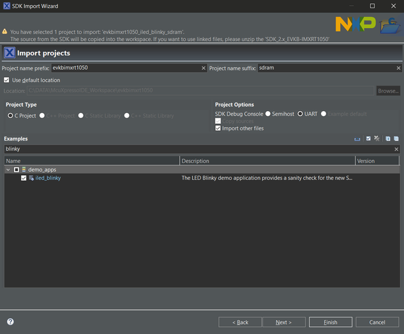This screenshot has width=404, height=334.
Task: Select the demo_apps tree row
Action: tap(202, 170)
